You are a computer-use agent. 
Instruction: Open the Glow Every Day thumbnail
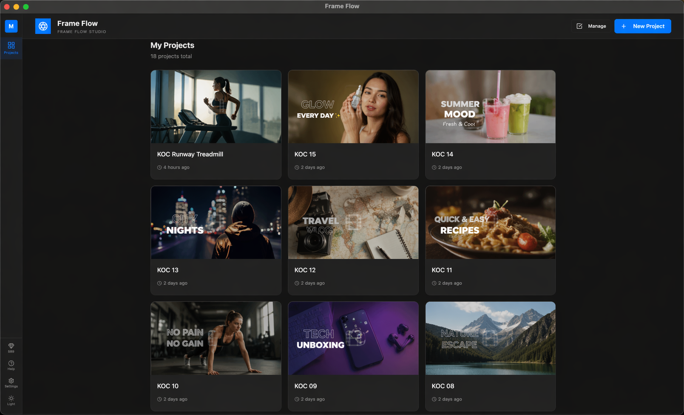(353, 107)
